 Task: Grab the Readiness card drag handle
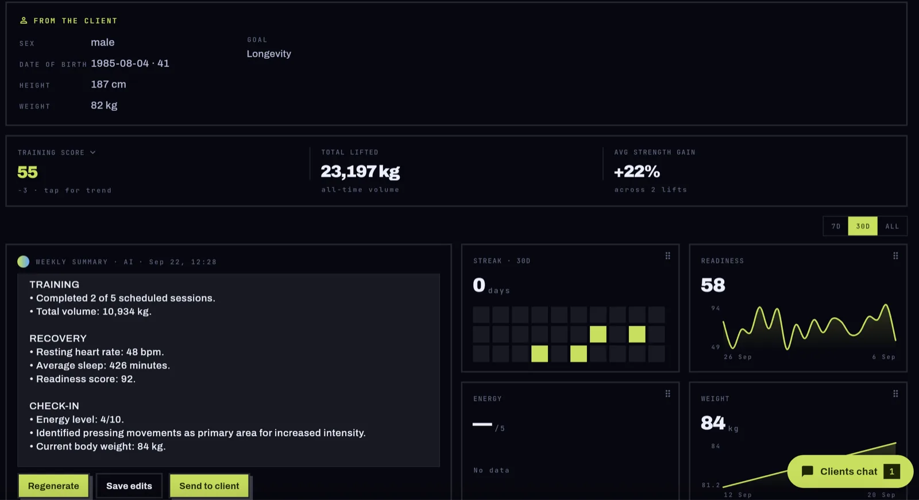(895, 256)
